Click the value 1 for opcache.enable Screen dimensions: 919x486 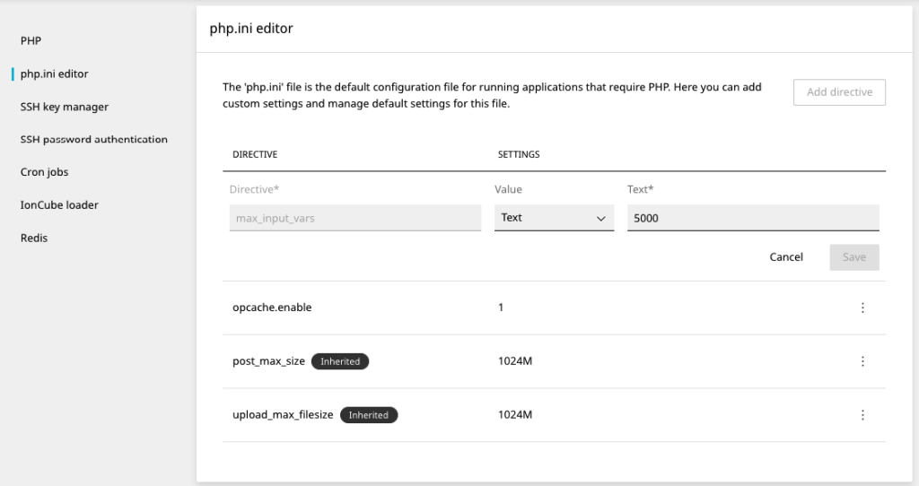[501, 308]
